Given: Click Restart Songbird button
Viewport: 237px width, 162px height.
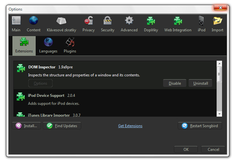Looking at the screenshot, I should [x=200, y=126].
